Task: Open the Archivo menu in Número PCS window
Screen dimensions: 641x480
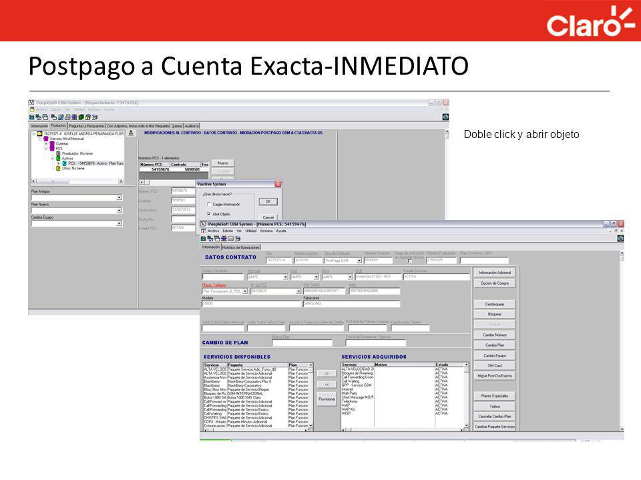Action: click(x=214, y=231)
